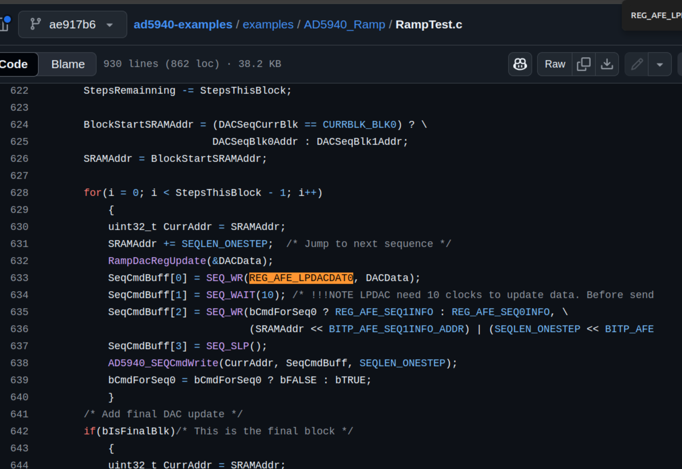Image resolution: width=682 pixels, height=469 pixels.
Task: Click the SEQ_WAIT macro on line 634
Action: [x=231, y=295]
